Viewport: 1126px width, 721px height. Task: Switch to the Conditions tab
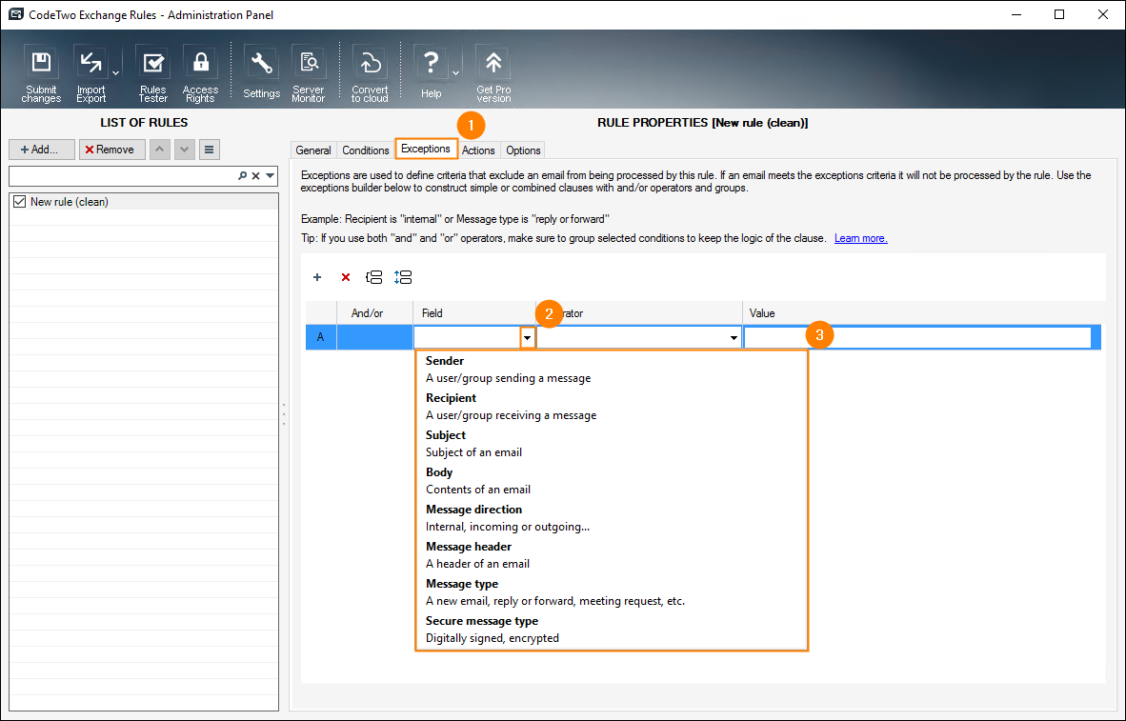coord(366,150)
